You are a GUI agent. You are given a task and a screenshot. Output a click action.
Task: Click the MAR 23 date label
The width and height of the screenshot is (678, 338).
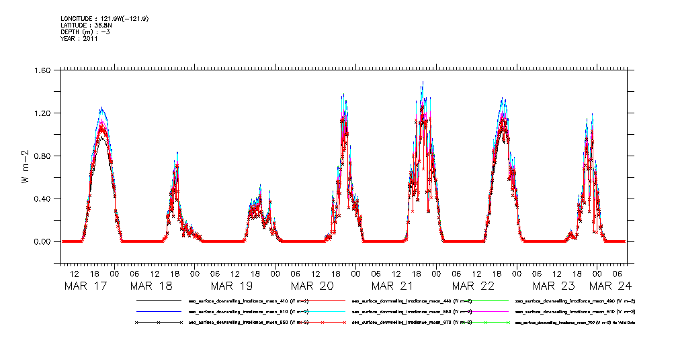[553, 286]
